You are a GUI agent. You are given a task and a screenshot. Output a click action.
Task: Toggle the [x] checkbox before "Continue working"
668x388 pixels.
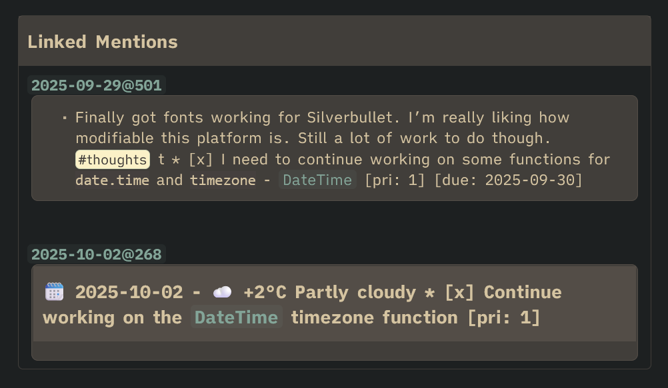(459, 292)
